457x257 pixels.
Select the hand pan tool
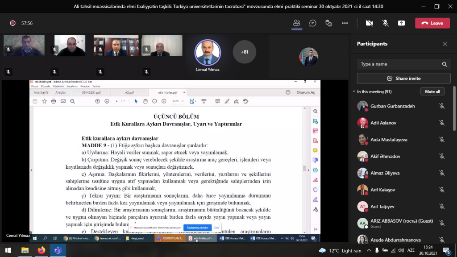tap(145, 101)
